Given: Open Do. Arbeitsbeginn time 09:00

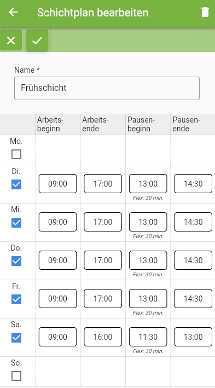Looking at the screenshot, I should 57,260.
